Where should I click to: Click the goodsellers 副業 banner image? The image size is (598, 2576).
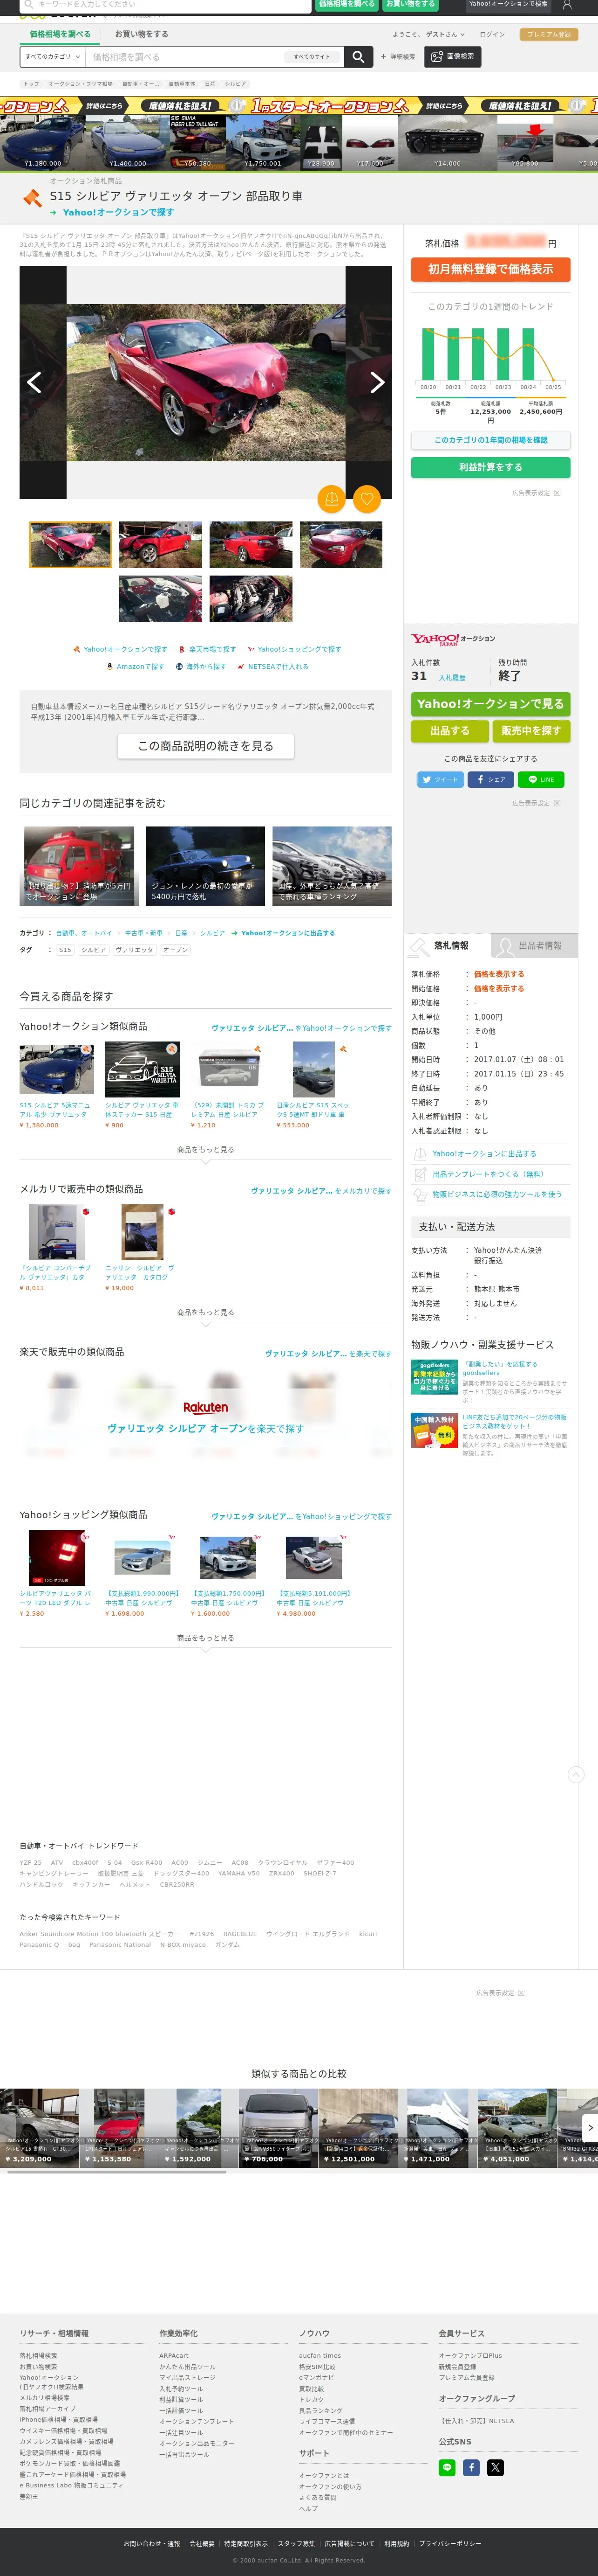pos(434,1376)
